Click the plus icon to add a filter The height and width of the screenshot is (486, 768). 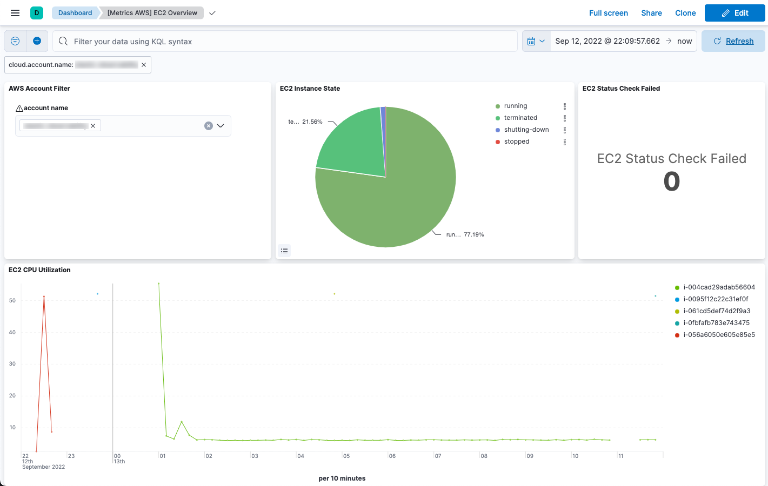[37, 40]
